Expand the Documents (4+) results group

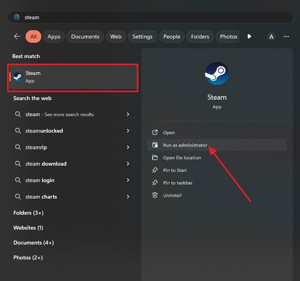[34, 243]
